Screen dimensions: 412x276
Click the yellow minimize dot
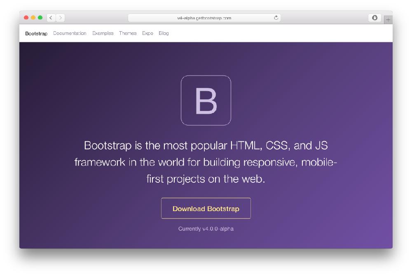pyautogui.click(x=33, y=18)
